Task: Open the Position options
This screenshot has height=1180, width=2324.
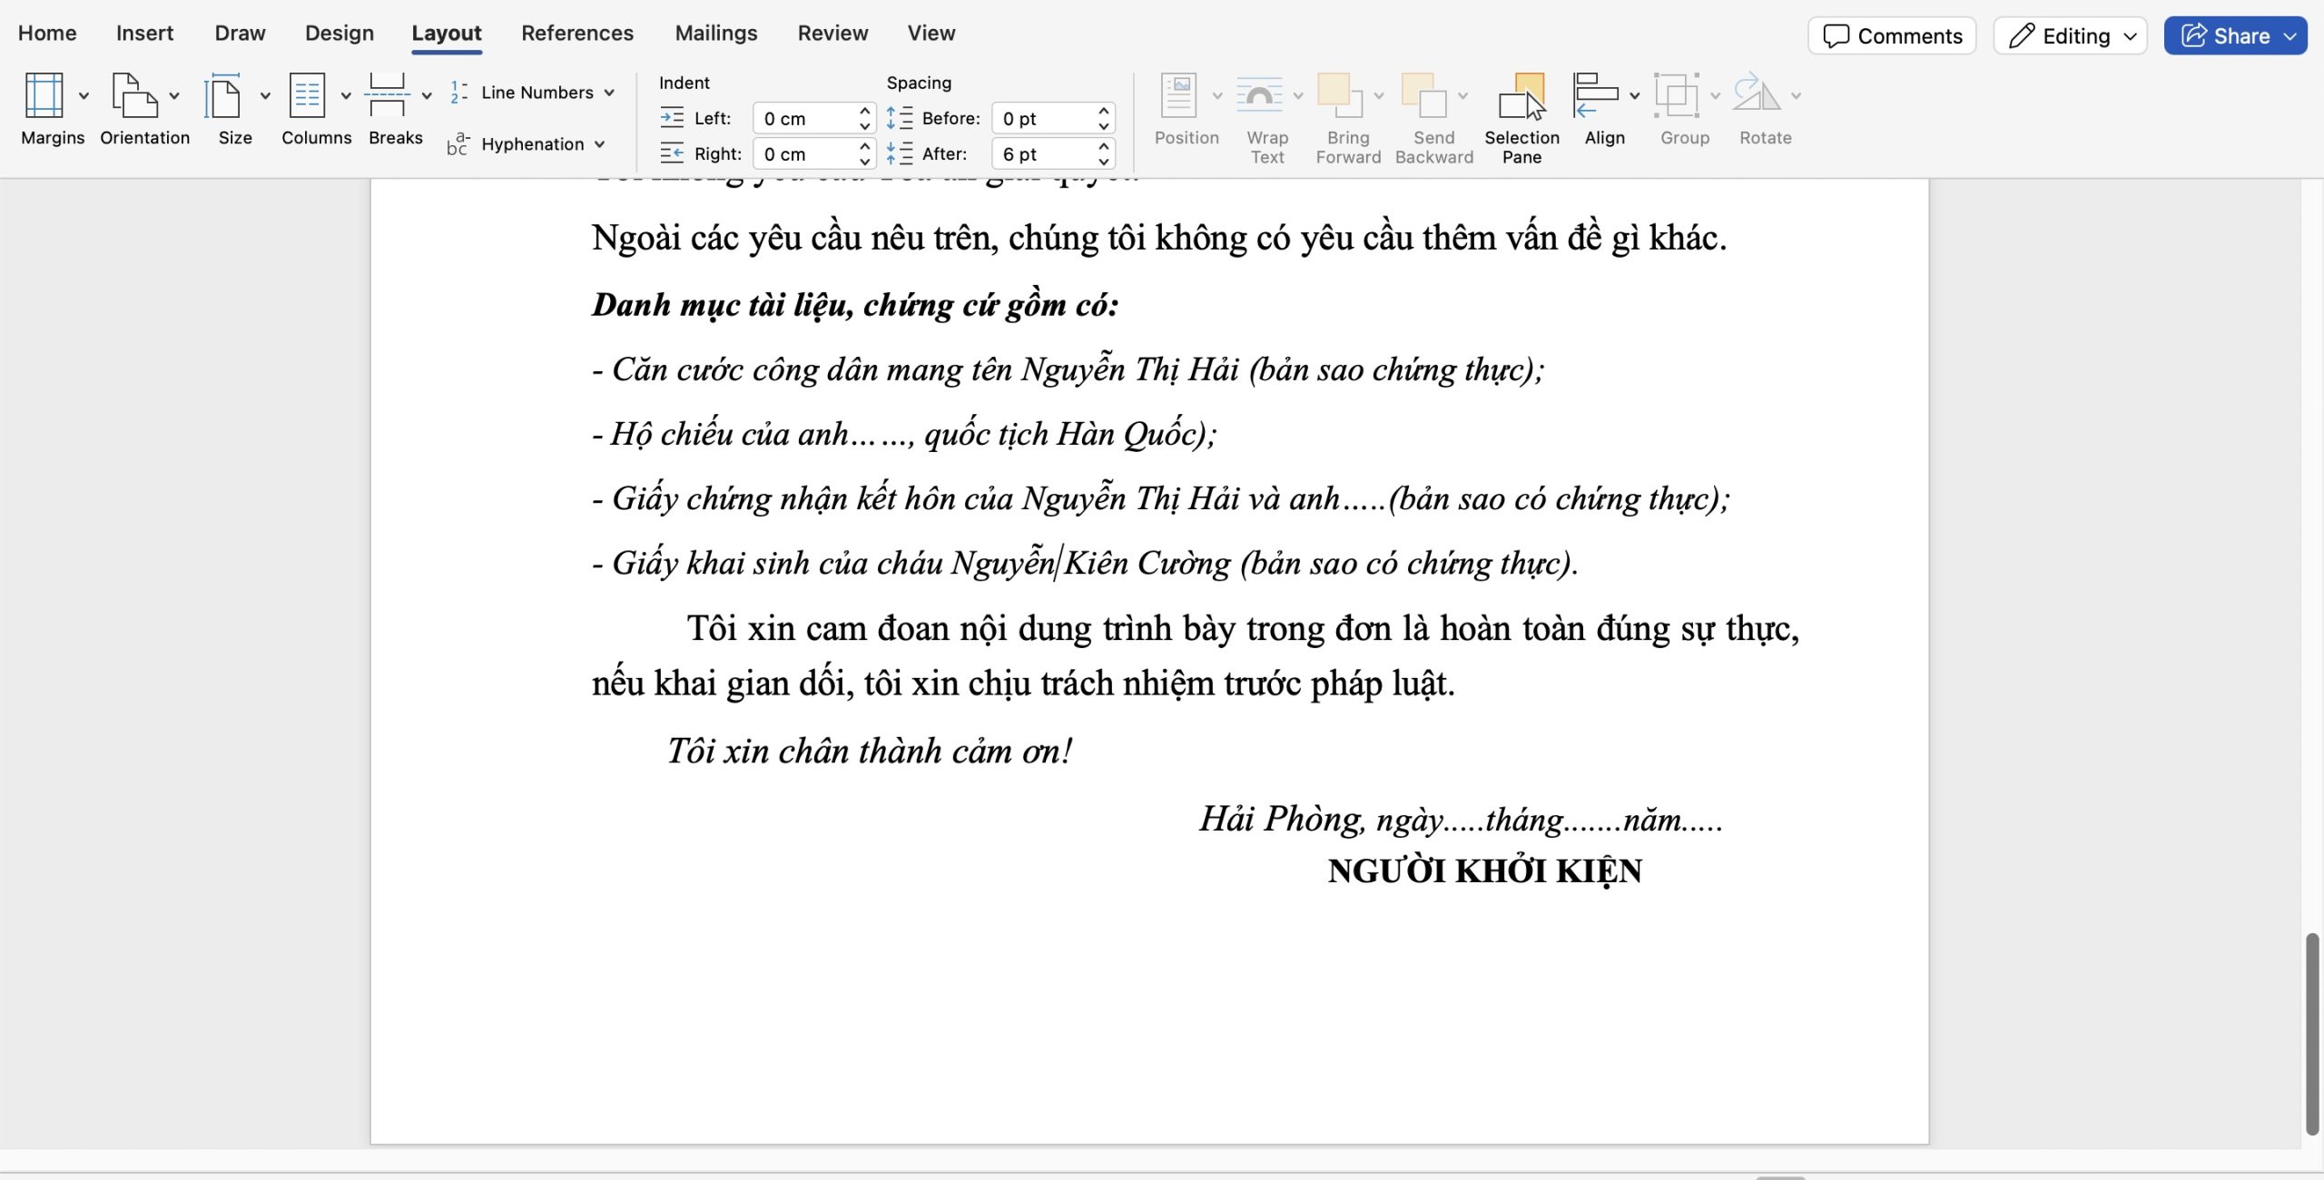Action: coord(1186,109)
